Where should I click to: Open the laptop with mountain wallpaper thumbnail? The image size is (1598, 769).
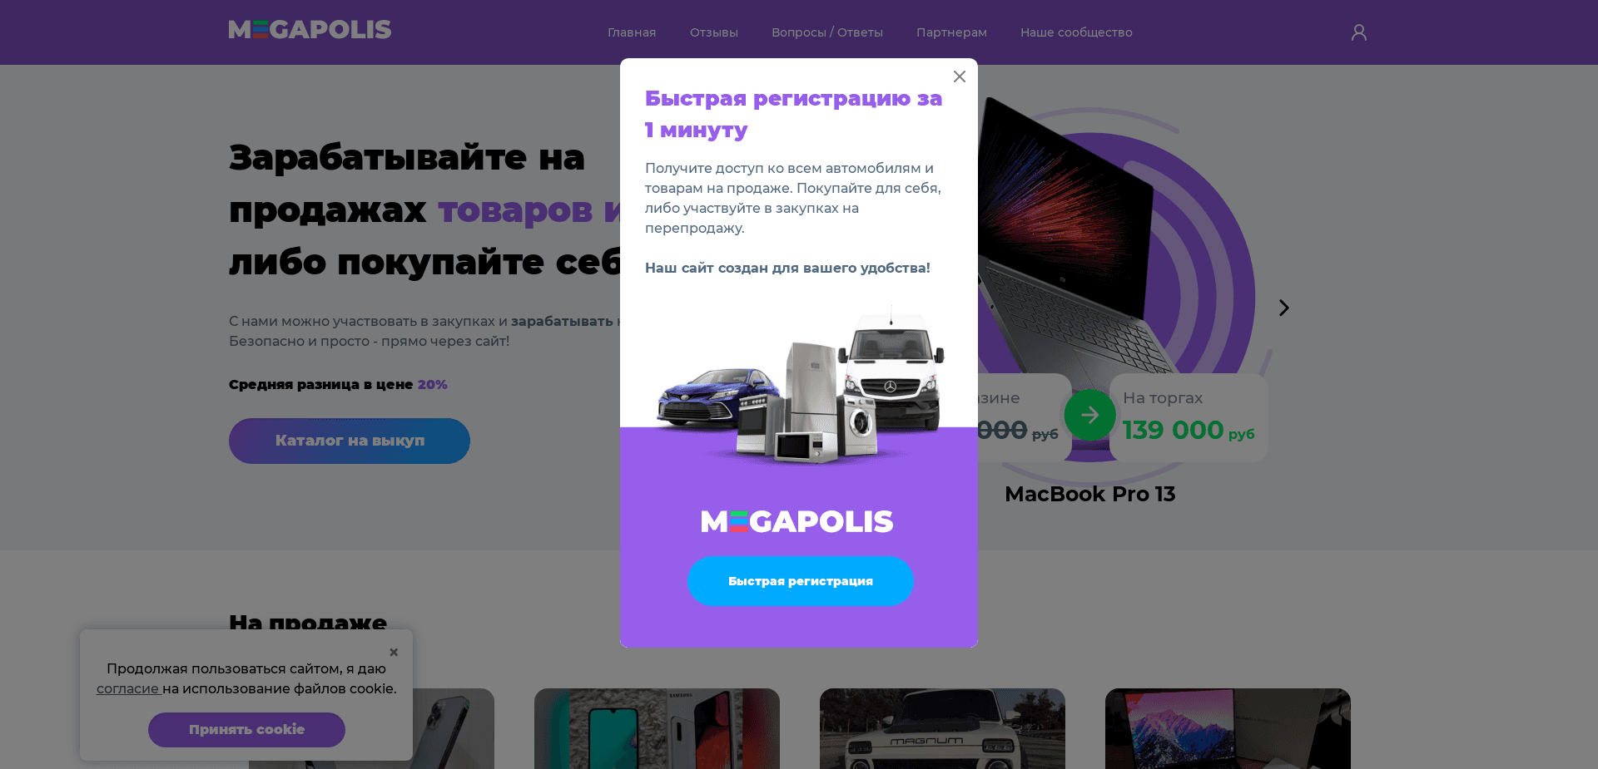1228,728
